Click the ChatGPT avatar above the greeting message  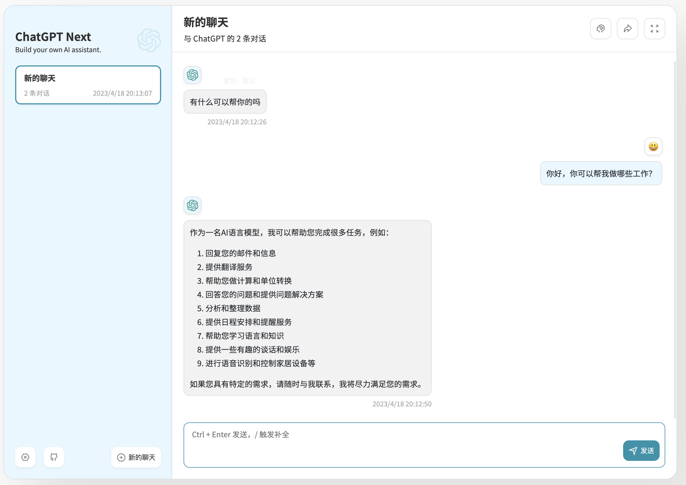(x=193, y=75)
